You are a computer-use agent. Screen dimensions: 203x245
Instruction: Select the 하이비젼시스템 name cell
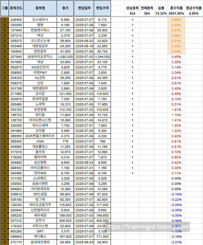[40, 120]
